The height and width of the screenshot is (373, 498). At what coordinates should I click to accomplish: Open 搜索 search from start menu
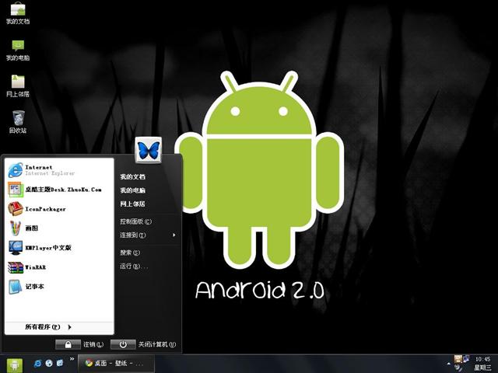coord(130,253)
